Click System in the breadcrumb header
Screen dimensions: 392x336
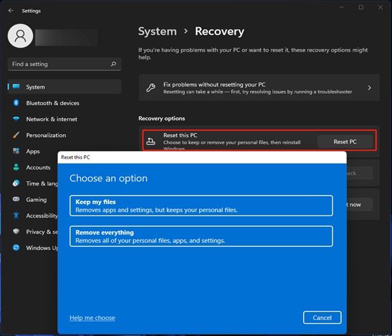tap(157, 31)
